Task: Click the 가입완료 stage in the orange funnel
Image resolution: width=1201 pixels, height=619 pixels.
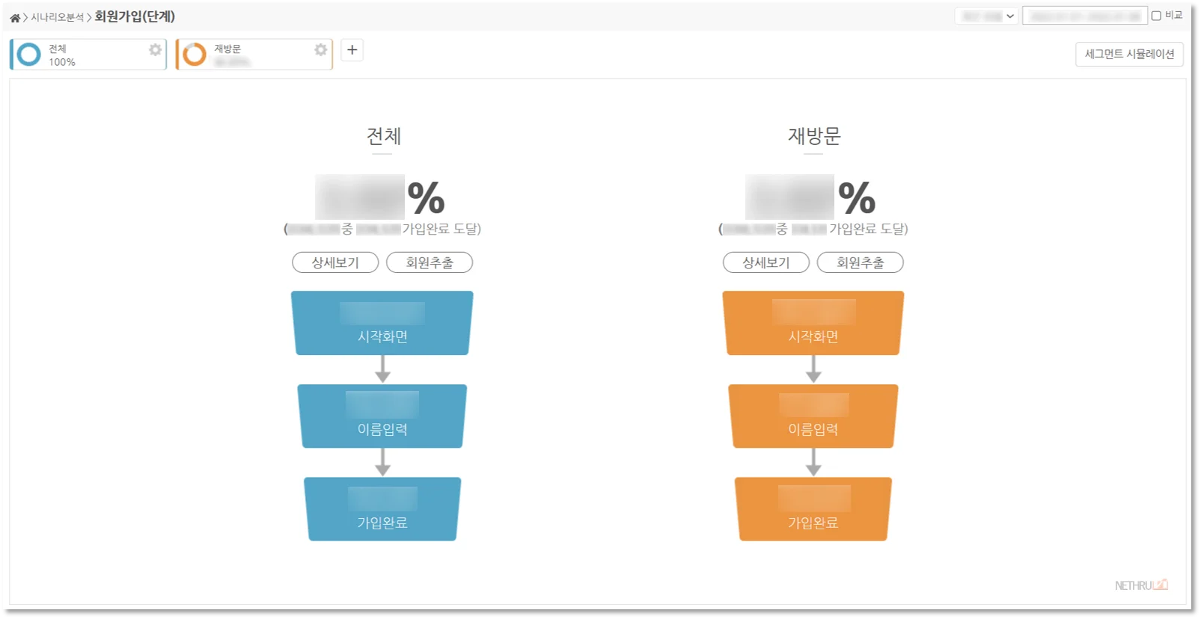Action: 813,510
